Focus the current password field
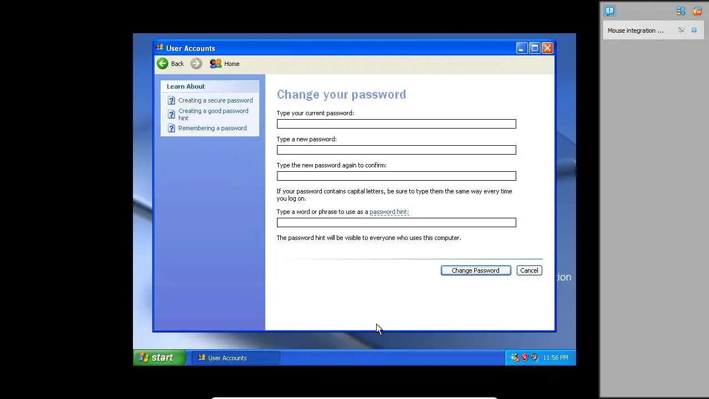The image size is (709, 399). pyautogui.click(x=396, y=124)
